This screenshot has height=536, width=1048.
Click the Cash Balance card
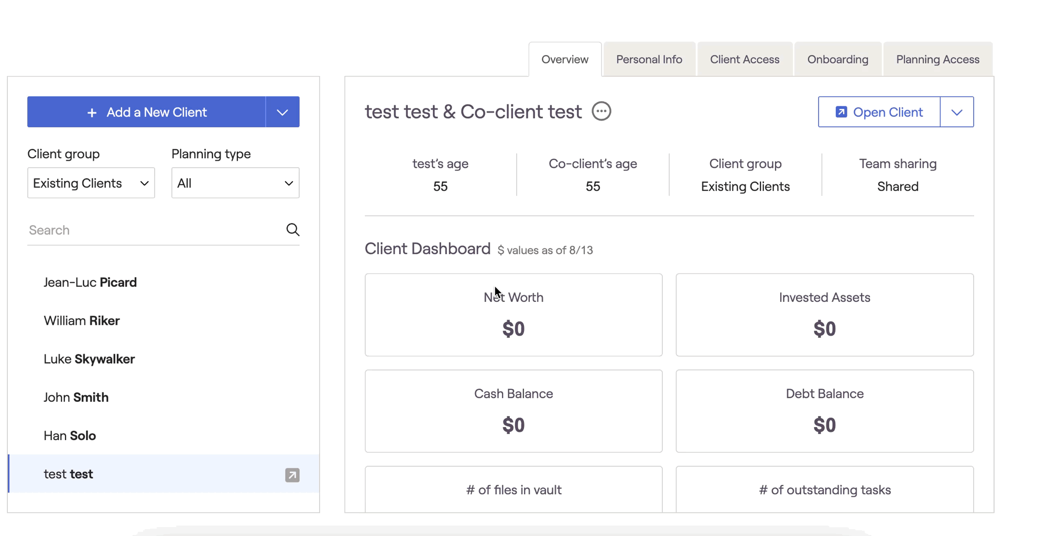pos(514,411)
